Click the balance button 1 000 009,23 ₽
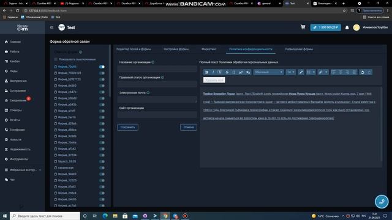 coord(325,28)
